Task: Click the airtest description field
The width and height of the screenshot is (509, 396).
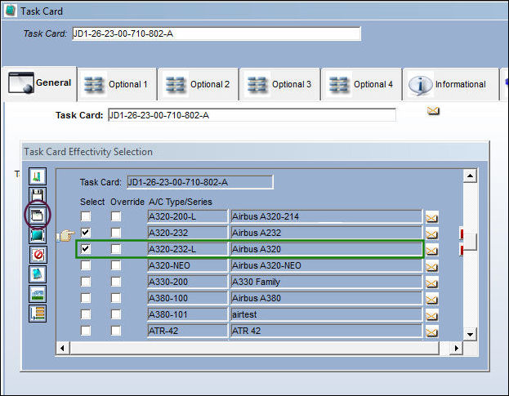Action: (x=326, y=314)
